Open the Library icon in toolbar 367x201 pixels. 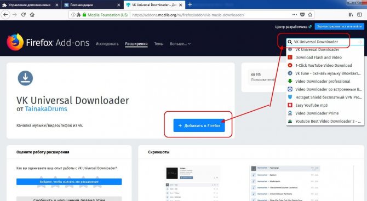click(x=351, y=14)
